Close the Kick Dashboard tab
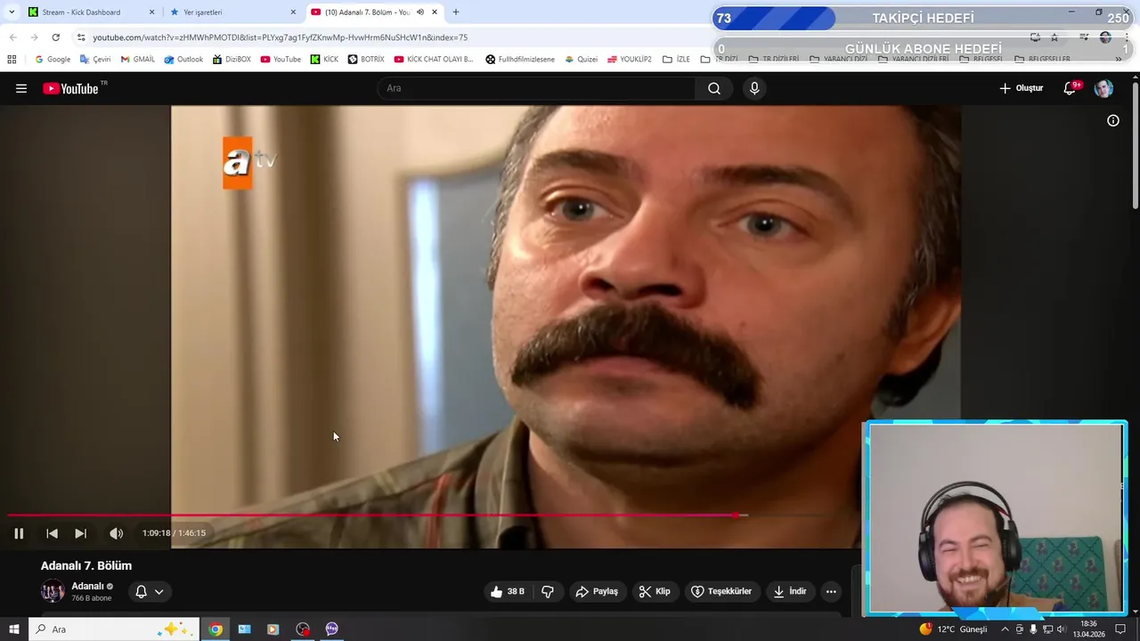Image resolution: width=1140 pixels, height=641 pixels. [151, 12]
